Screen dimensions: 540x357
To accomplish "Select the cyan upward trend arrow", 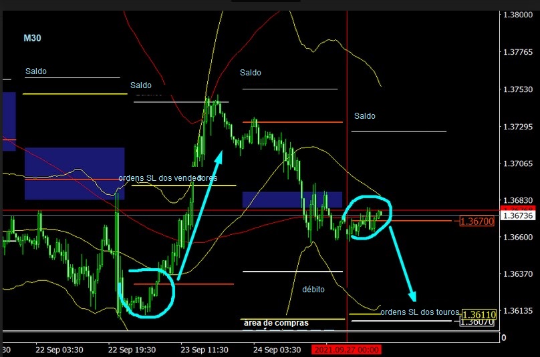I will 199,215.
